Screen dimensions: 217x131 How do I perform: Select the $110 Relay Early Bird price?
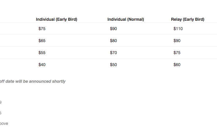tap(178, 29)
